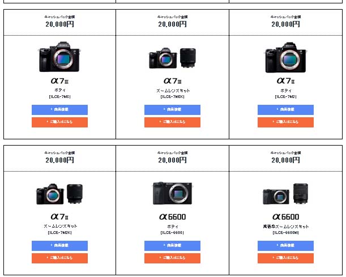Click the α6600 logo above ILCE-6600M
Viewport: 346px width, 277px height.
pos(285,217)
